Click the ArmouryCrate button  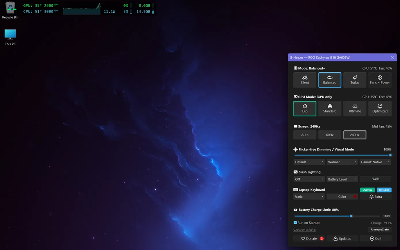tap(380, 230)
